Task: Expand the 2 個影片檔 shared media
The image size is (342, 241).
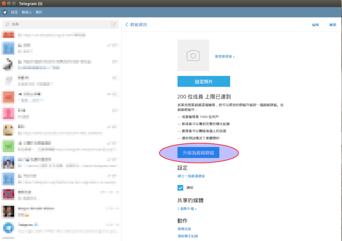Action: point(187,209)
